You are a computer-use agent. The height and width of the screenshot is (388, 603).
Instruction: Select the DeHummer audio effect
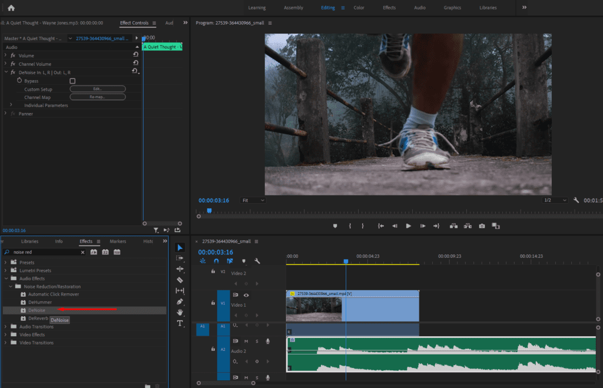40,302
